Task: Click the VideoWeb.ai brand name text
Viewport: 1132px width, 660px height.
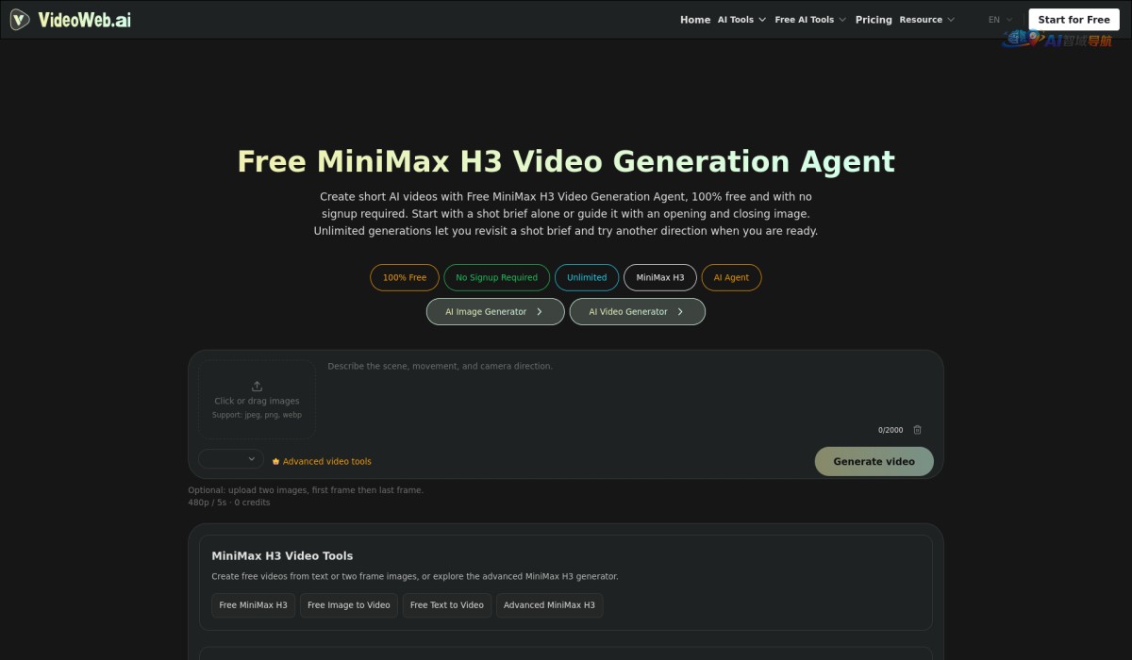Action: pos(85,20)
